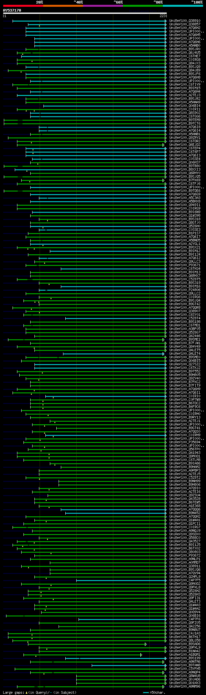Select the UniRef100_Q41943 label
206x695 pixels.
click(x=185, y=453)
